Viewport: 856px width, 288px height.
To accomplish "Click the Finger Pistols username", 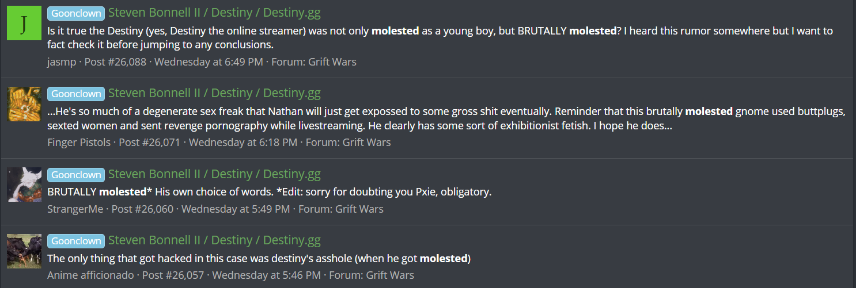I will tap(79, 142).
